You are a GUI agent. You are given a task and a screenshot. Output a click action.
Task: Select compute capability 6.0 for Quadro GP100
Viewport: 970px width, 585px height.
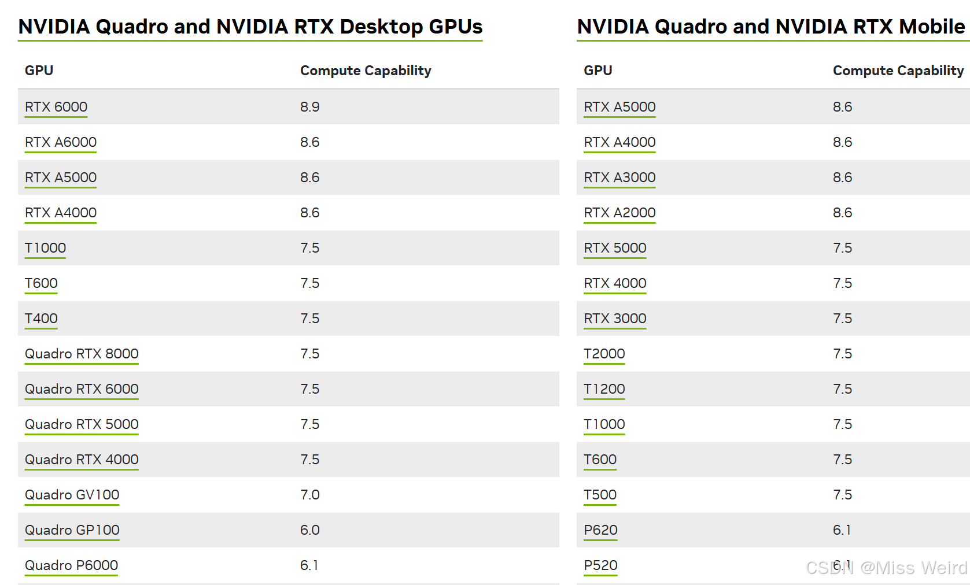[309, 530]
